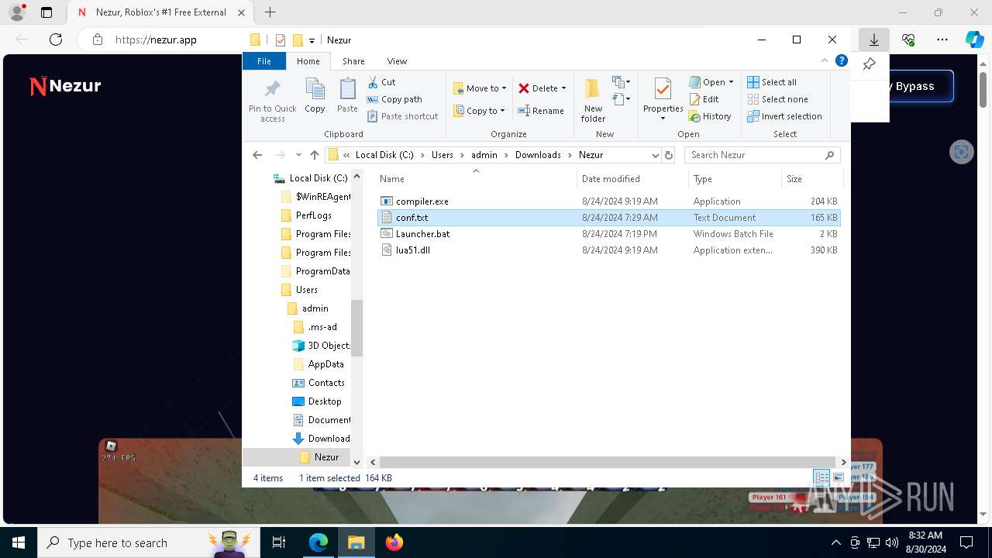Rename the selected file

tap(541, 111)
